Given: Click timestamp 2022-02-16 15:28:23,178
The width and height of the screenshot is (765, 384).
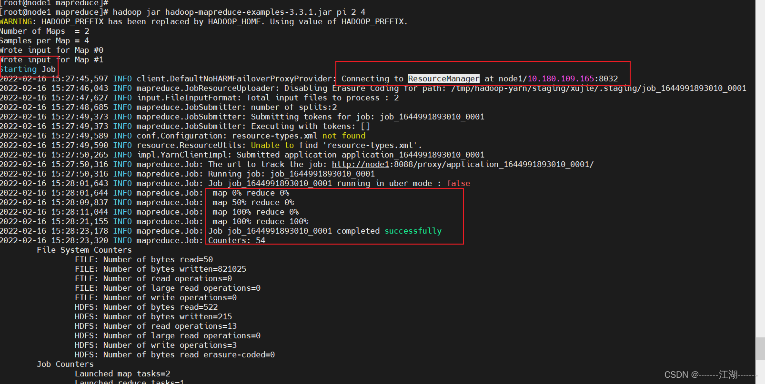Looking at the screenshot, I should pos(54,231).
